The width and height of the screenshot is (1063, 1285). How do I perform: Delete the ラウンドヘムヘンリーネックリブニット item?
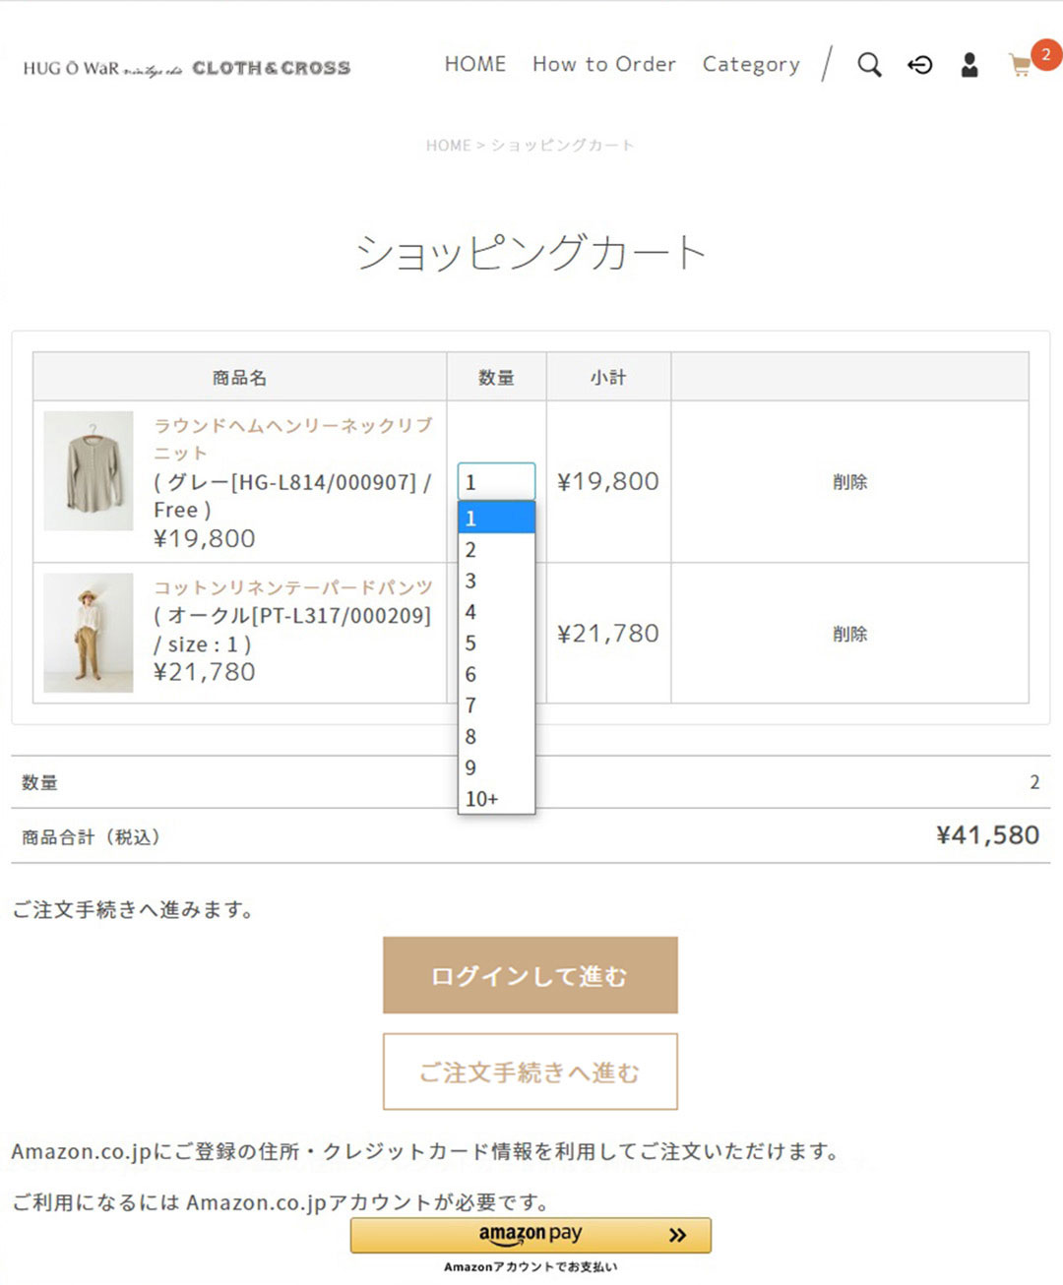coord(849,482)
